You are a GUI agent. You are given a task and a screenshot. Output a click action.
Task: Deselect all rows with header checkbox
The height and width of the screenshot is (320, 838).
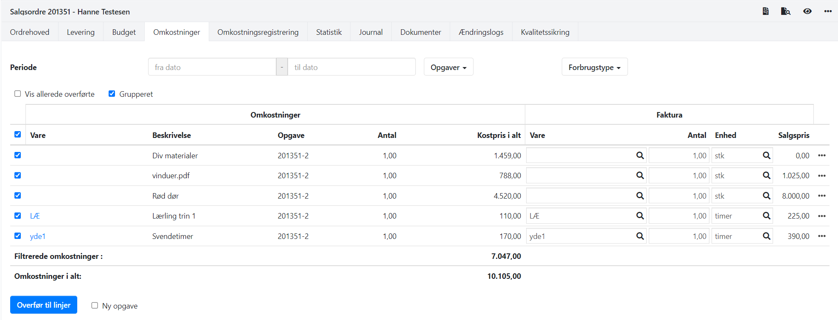(18, 135)
